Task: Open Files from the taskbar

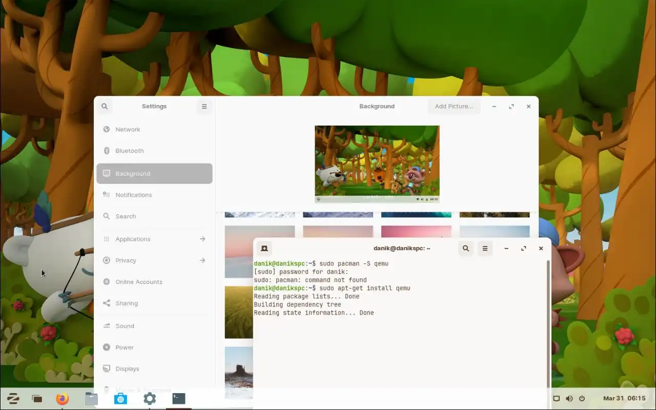Action: point(91,399)
